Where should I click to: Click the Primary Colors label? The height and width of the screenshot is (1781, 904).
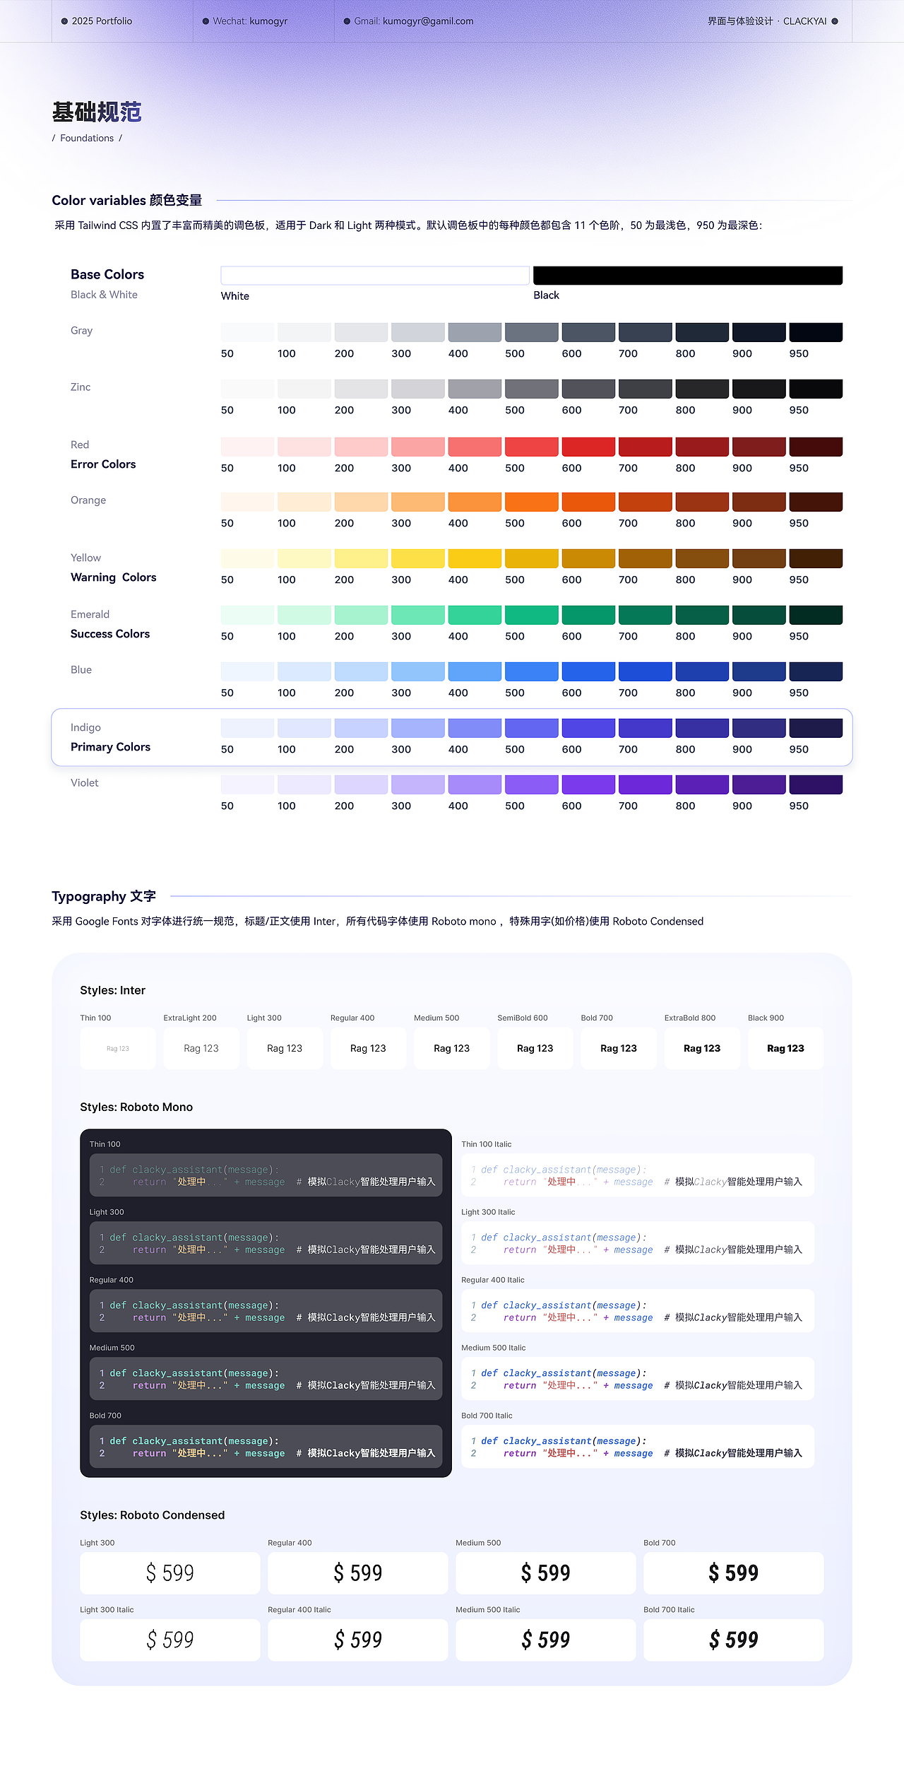point(110,747)
